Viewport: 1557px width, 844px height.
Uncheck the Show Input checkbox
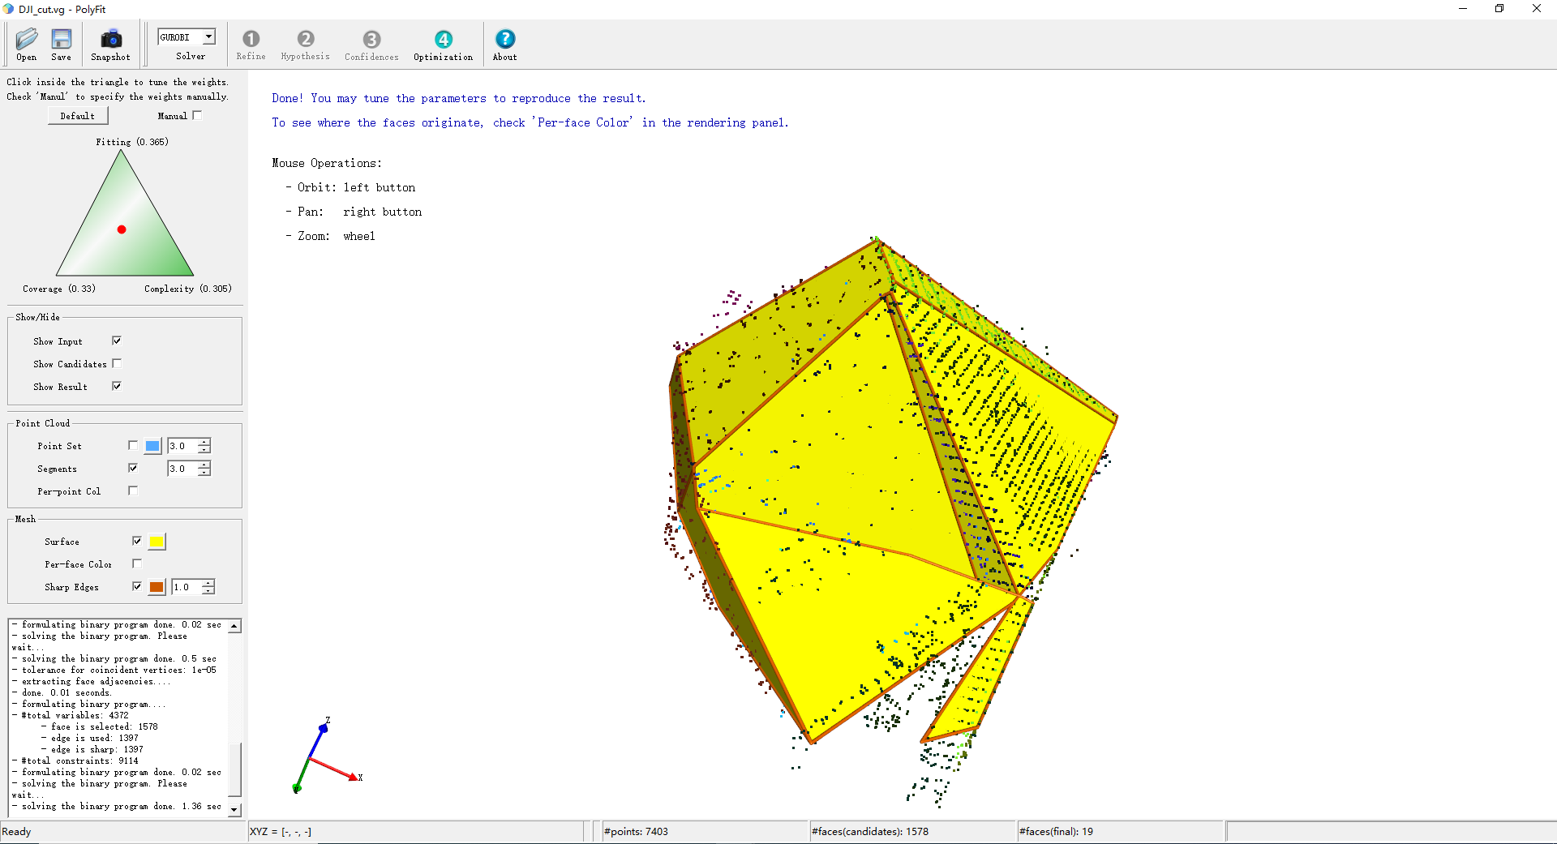click(117, 341)
